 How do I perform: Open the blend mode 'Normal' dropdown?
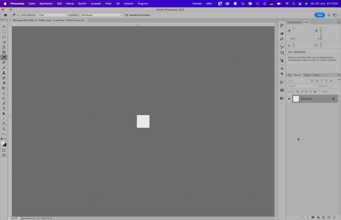(302, 86)
